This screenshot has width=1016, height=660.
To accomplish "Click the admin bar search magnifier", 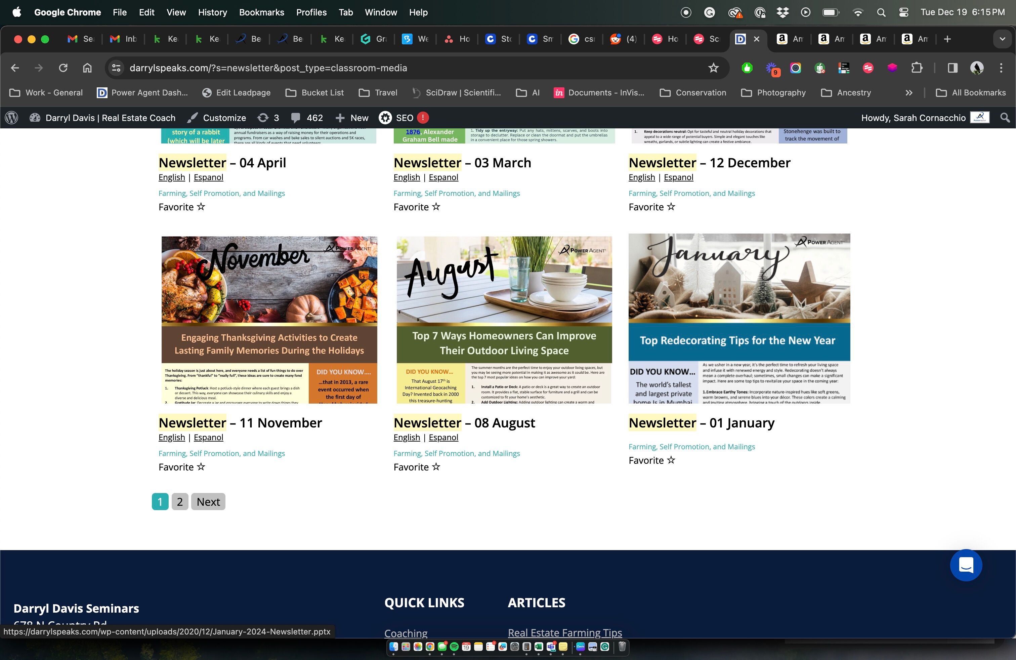I will click(x=1005, y=118).
